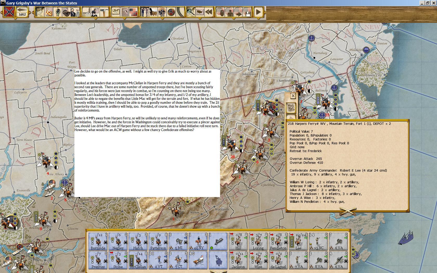Click the crest icon below the popup X
This screenshot has width=437, height=273.
click(x=291, y=107)
